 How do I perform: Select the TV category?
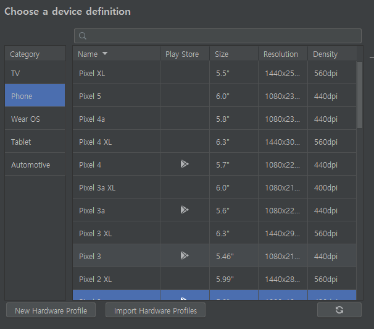tap(35, 73)
